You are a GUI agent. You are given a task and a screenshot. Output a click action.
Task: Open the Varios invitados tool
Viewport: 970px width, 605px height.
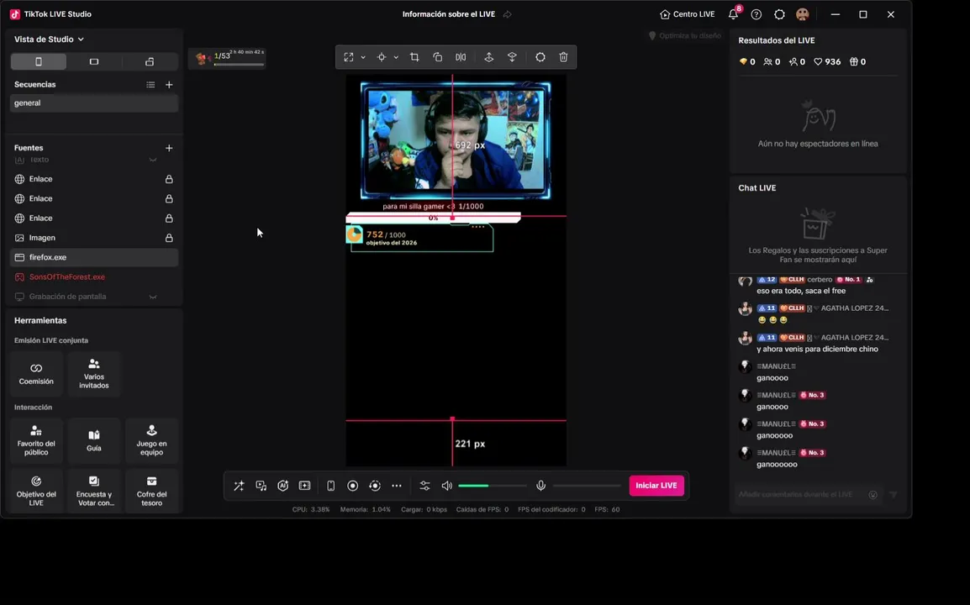tap(94, 374)
